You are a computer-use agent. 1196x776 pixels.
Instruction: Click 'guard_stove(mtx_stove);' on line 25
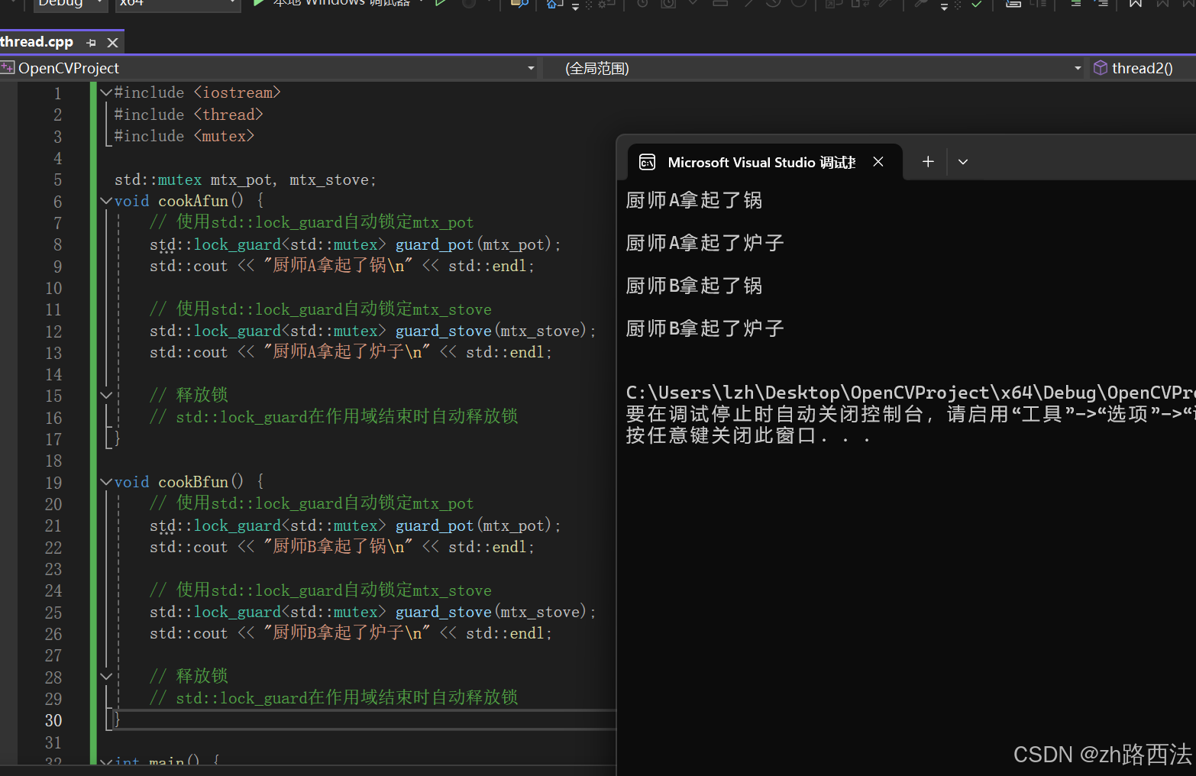pos(496,612)
